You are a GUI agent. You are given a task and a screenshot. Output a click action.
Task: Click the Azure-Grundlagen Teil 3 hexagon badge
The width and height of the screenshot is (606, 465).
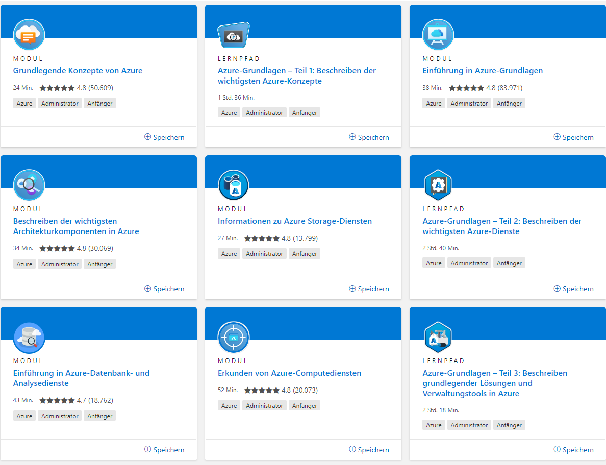(438, 338)
